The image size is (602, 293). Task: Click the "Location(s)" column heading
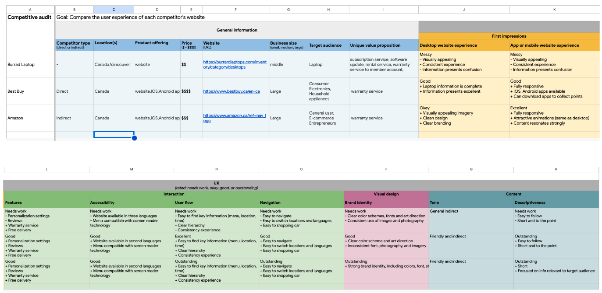[114, 45]
